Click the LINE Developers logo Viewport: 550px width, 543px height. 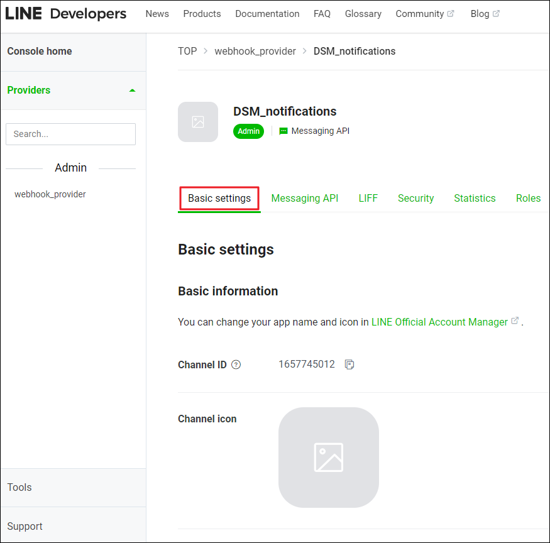click(65, 14)
